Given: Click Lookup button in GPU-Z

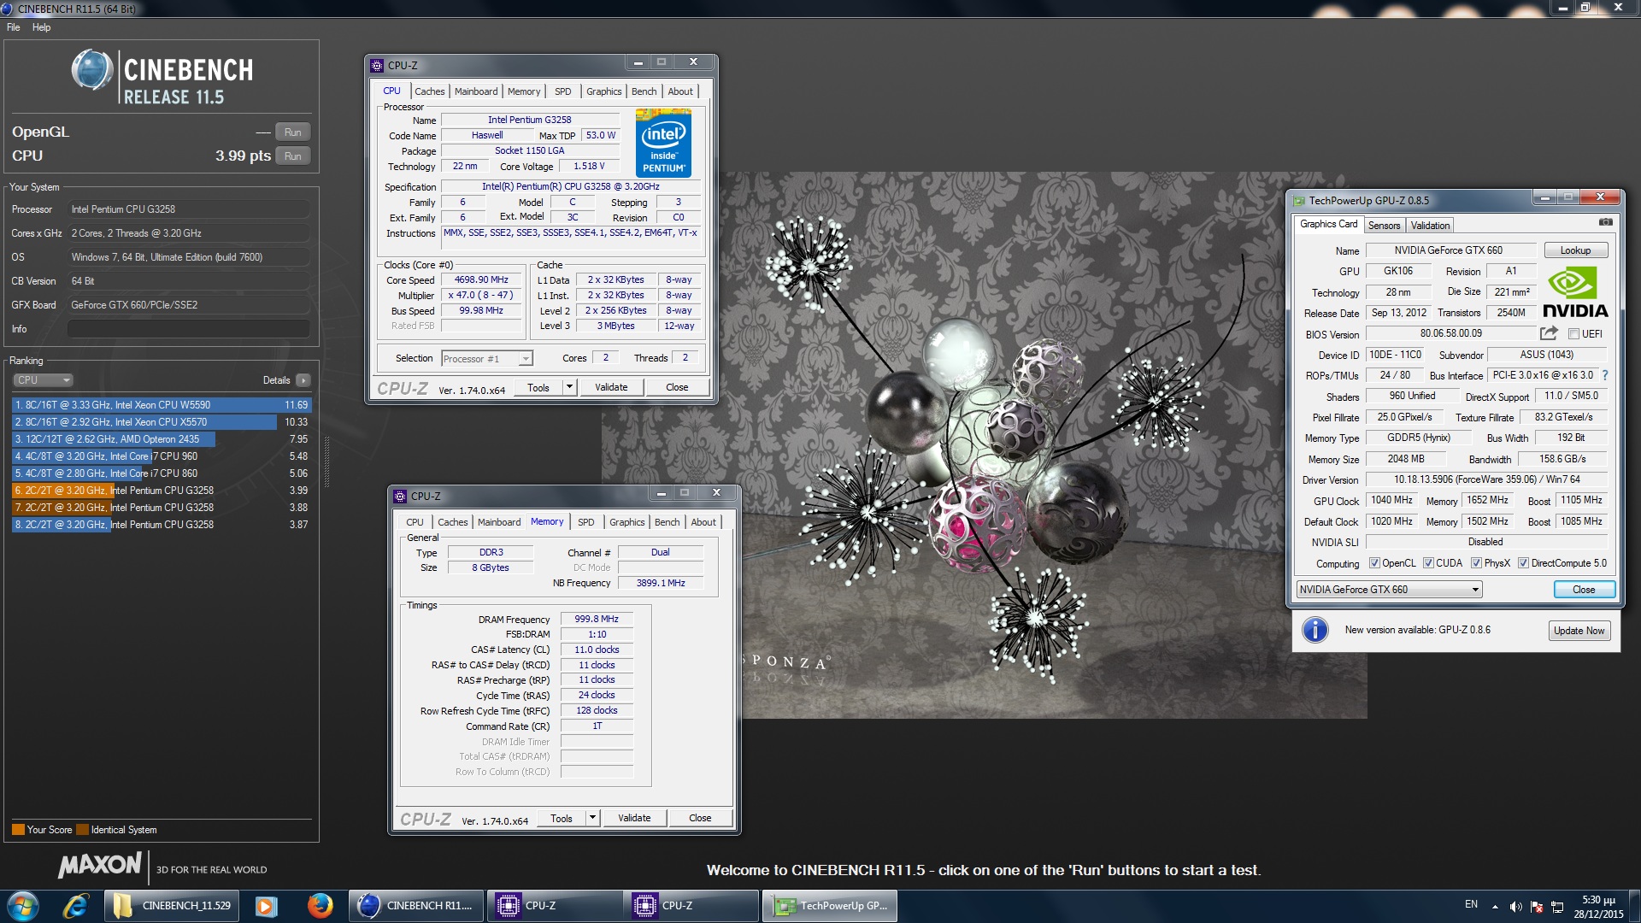Looking at the screenshot, I should pos(1575,250).
